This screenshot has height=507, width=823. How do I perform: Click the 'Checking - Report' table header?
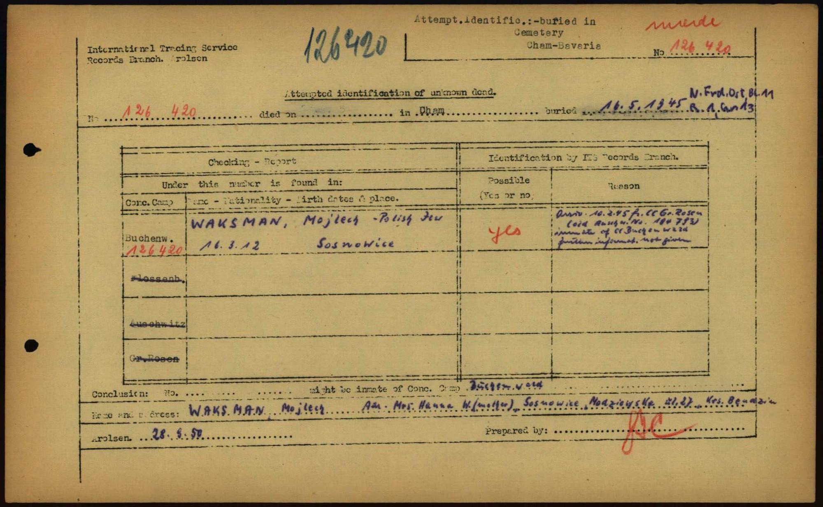point(252,162)
